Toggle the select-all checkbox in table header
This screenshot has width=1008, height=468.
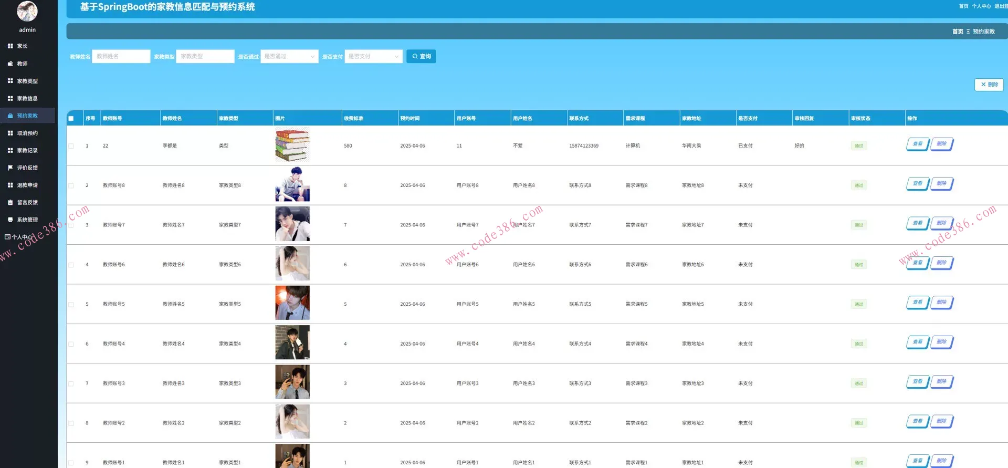coord(71,119)
